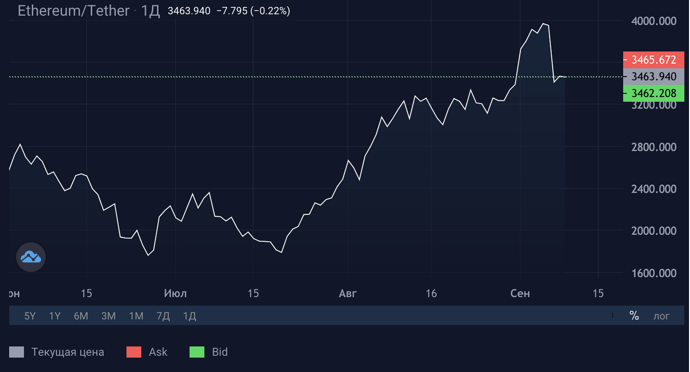
Task: Click the last price 3463.940 in header
Action: 189,10
